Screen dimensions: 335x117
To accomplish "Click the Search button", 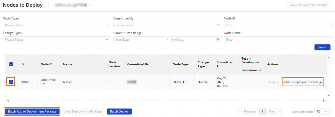I will [322, 47].
